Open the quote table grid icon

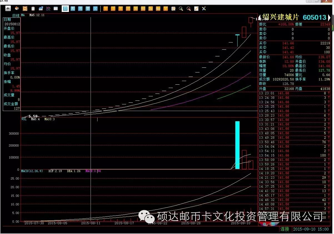pos(56,9)
